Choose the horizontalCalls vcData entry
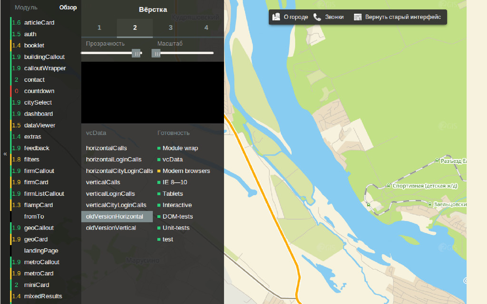Image resolution: width=487 pixels, height=304 pixels. coord(106,148)
